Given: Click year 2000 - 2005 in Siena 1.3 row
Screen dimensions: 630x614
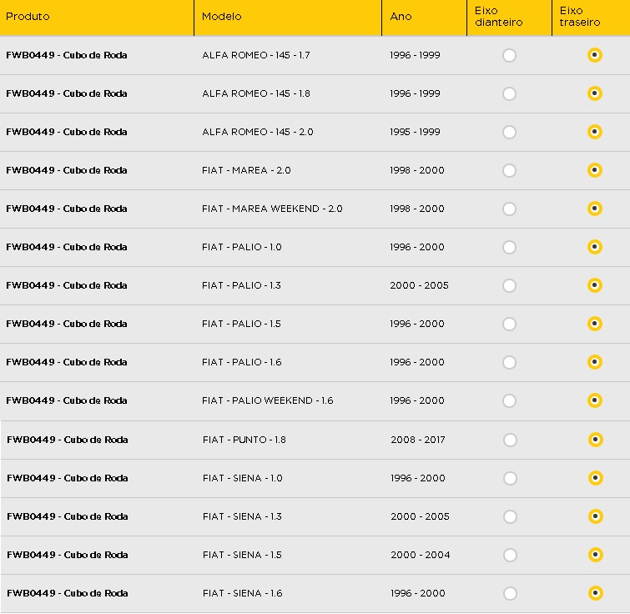Looking at the screenshot, I should pyautogui.click(x=420, y=516).
